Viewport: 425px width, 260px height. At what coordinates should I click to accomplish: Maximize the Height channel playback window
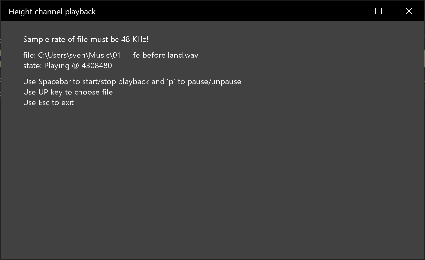tap(379, 11)
